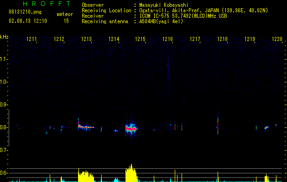Click the 1215 time marker

point(140,39)
